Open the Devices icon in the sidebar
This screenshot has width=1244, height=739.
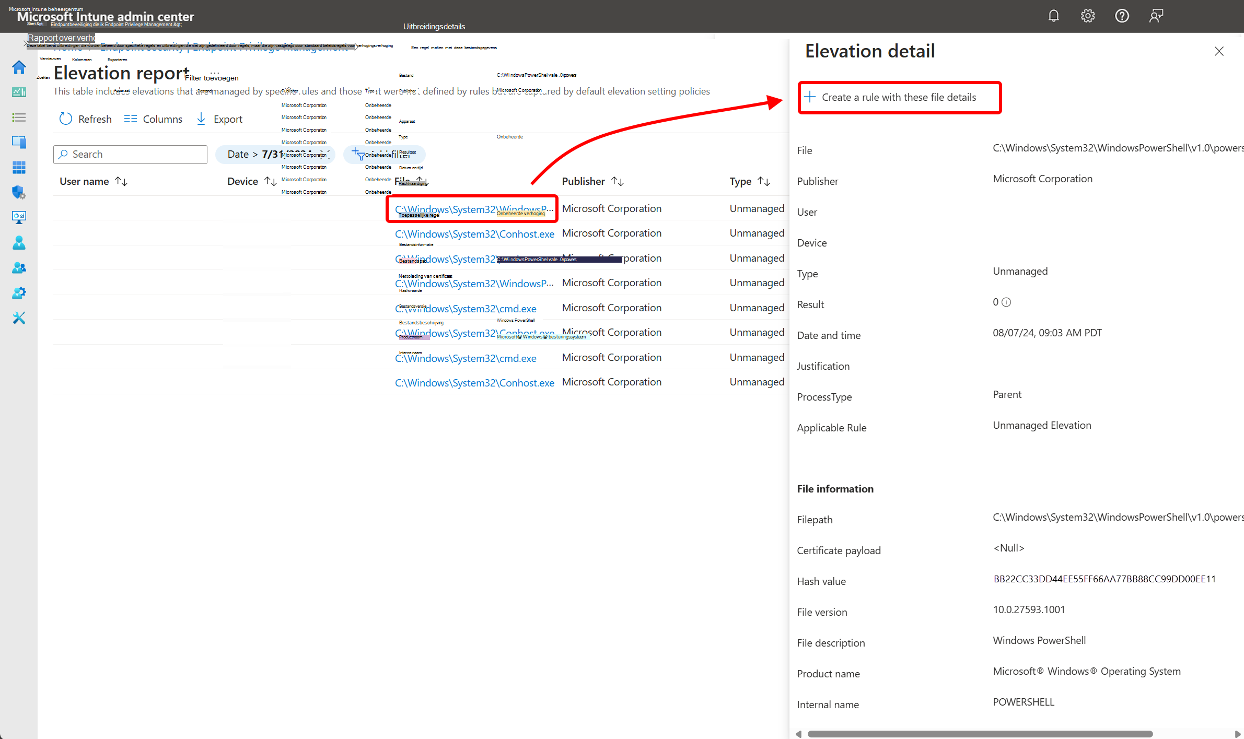tap(19, 142)
